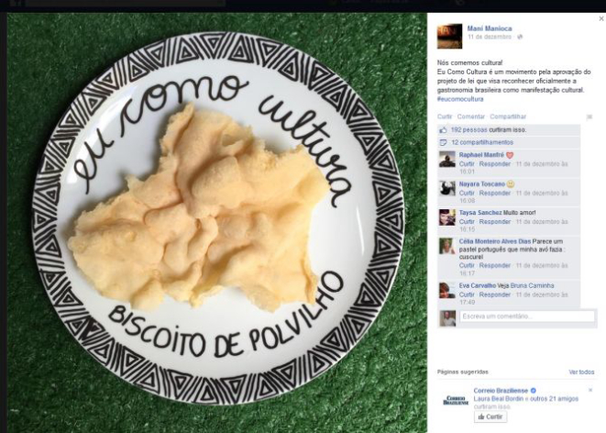
Task: Open the #eucomocultura hashtag link
Action: click(460, 99)
